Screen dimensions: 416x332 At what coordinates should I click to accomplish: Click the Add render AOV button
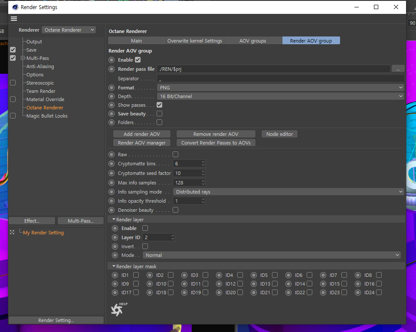pyautogui.click(x=142, y=134)
